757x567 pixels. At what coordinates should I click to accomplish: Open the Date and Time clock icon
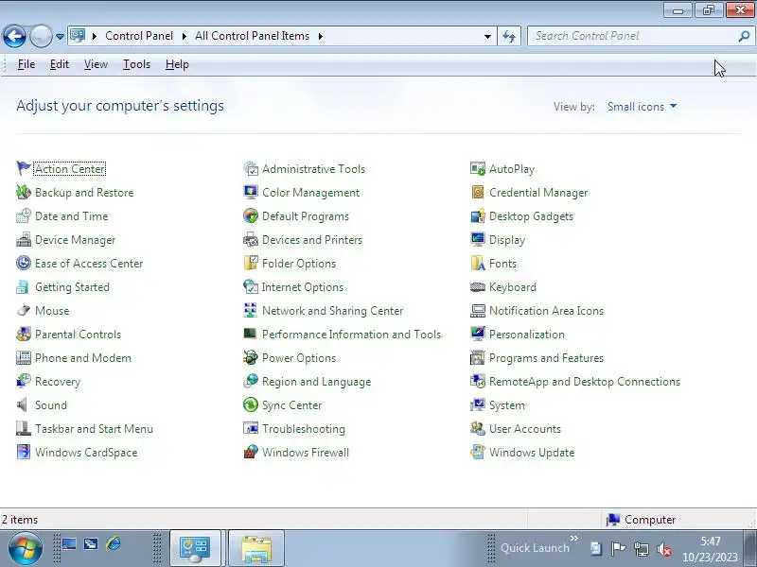(x=23, y=216)
